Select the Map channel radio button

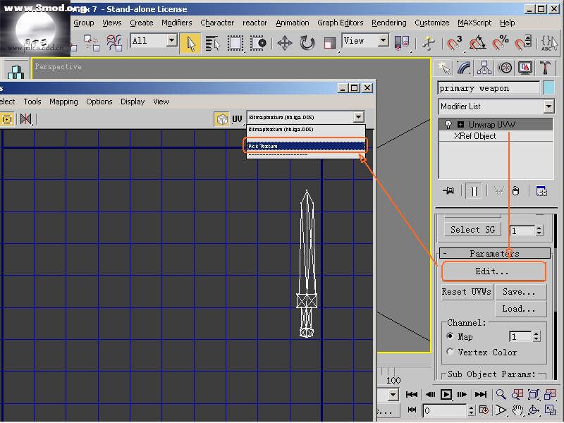click(450, 336)
